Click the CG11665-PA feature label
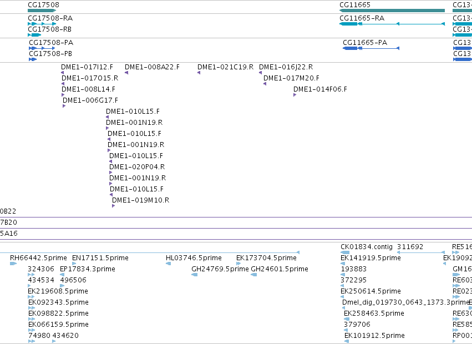The height and width of the screenshot is (344, 472). (x=365, y=43)
